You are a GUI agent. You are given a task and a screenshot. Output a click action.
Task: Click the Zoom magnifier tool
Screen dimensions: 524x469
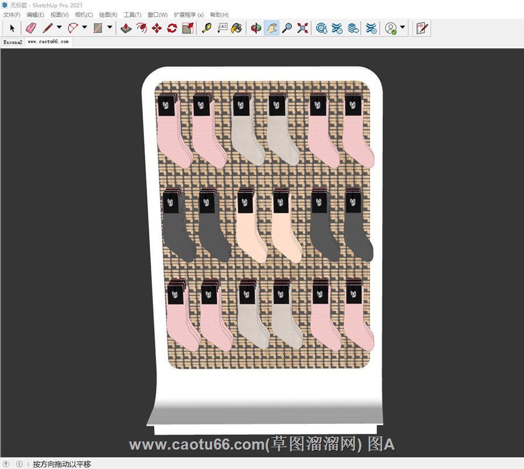coord(287,28)
